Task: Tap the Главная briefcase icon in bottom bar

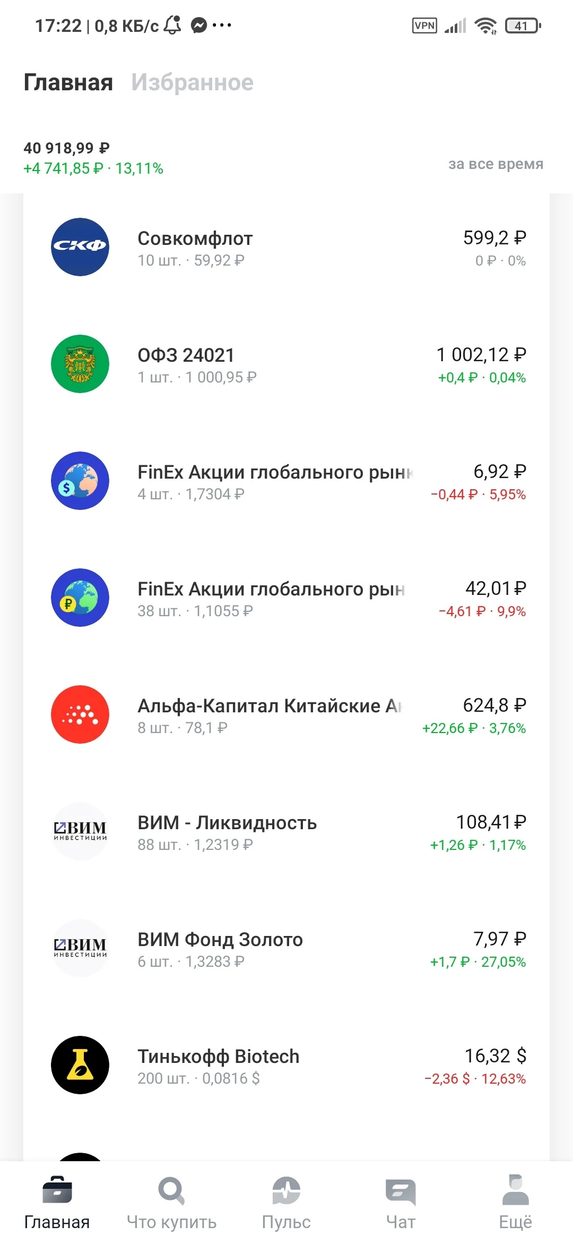Action: 57,1190
